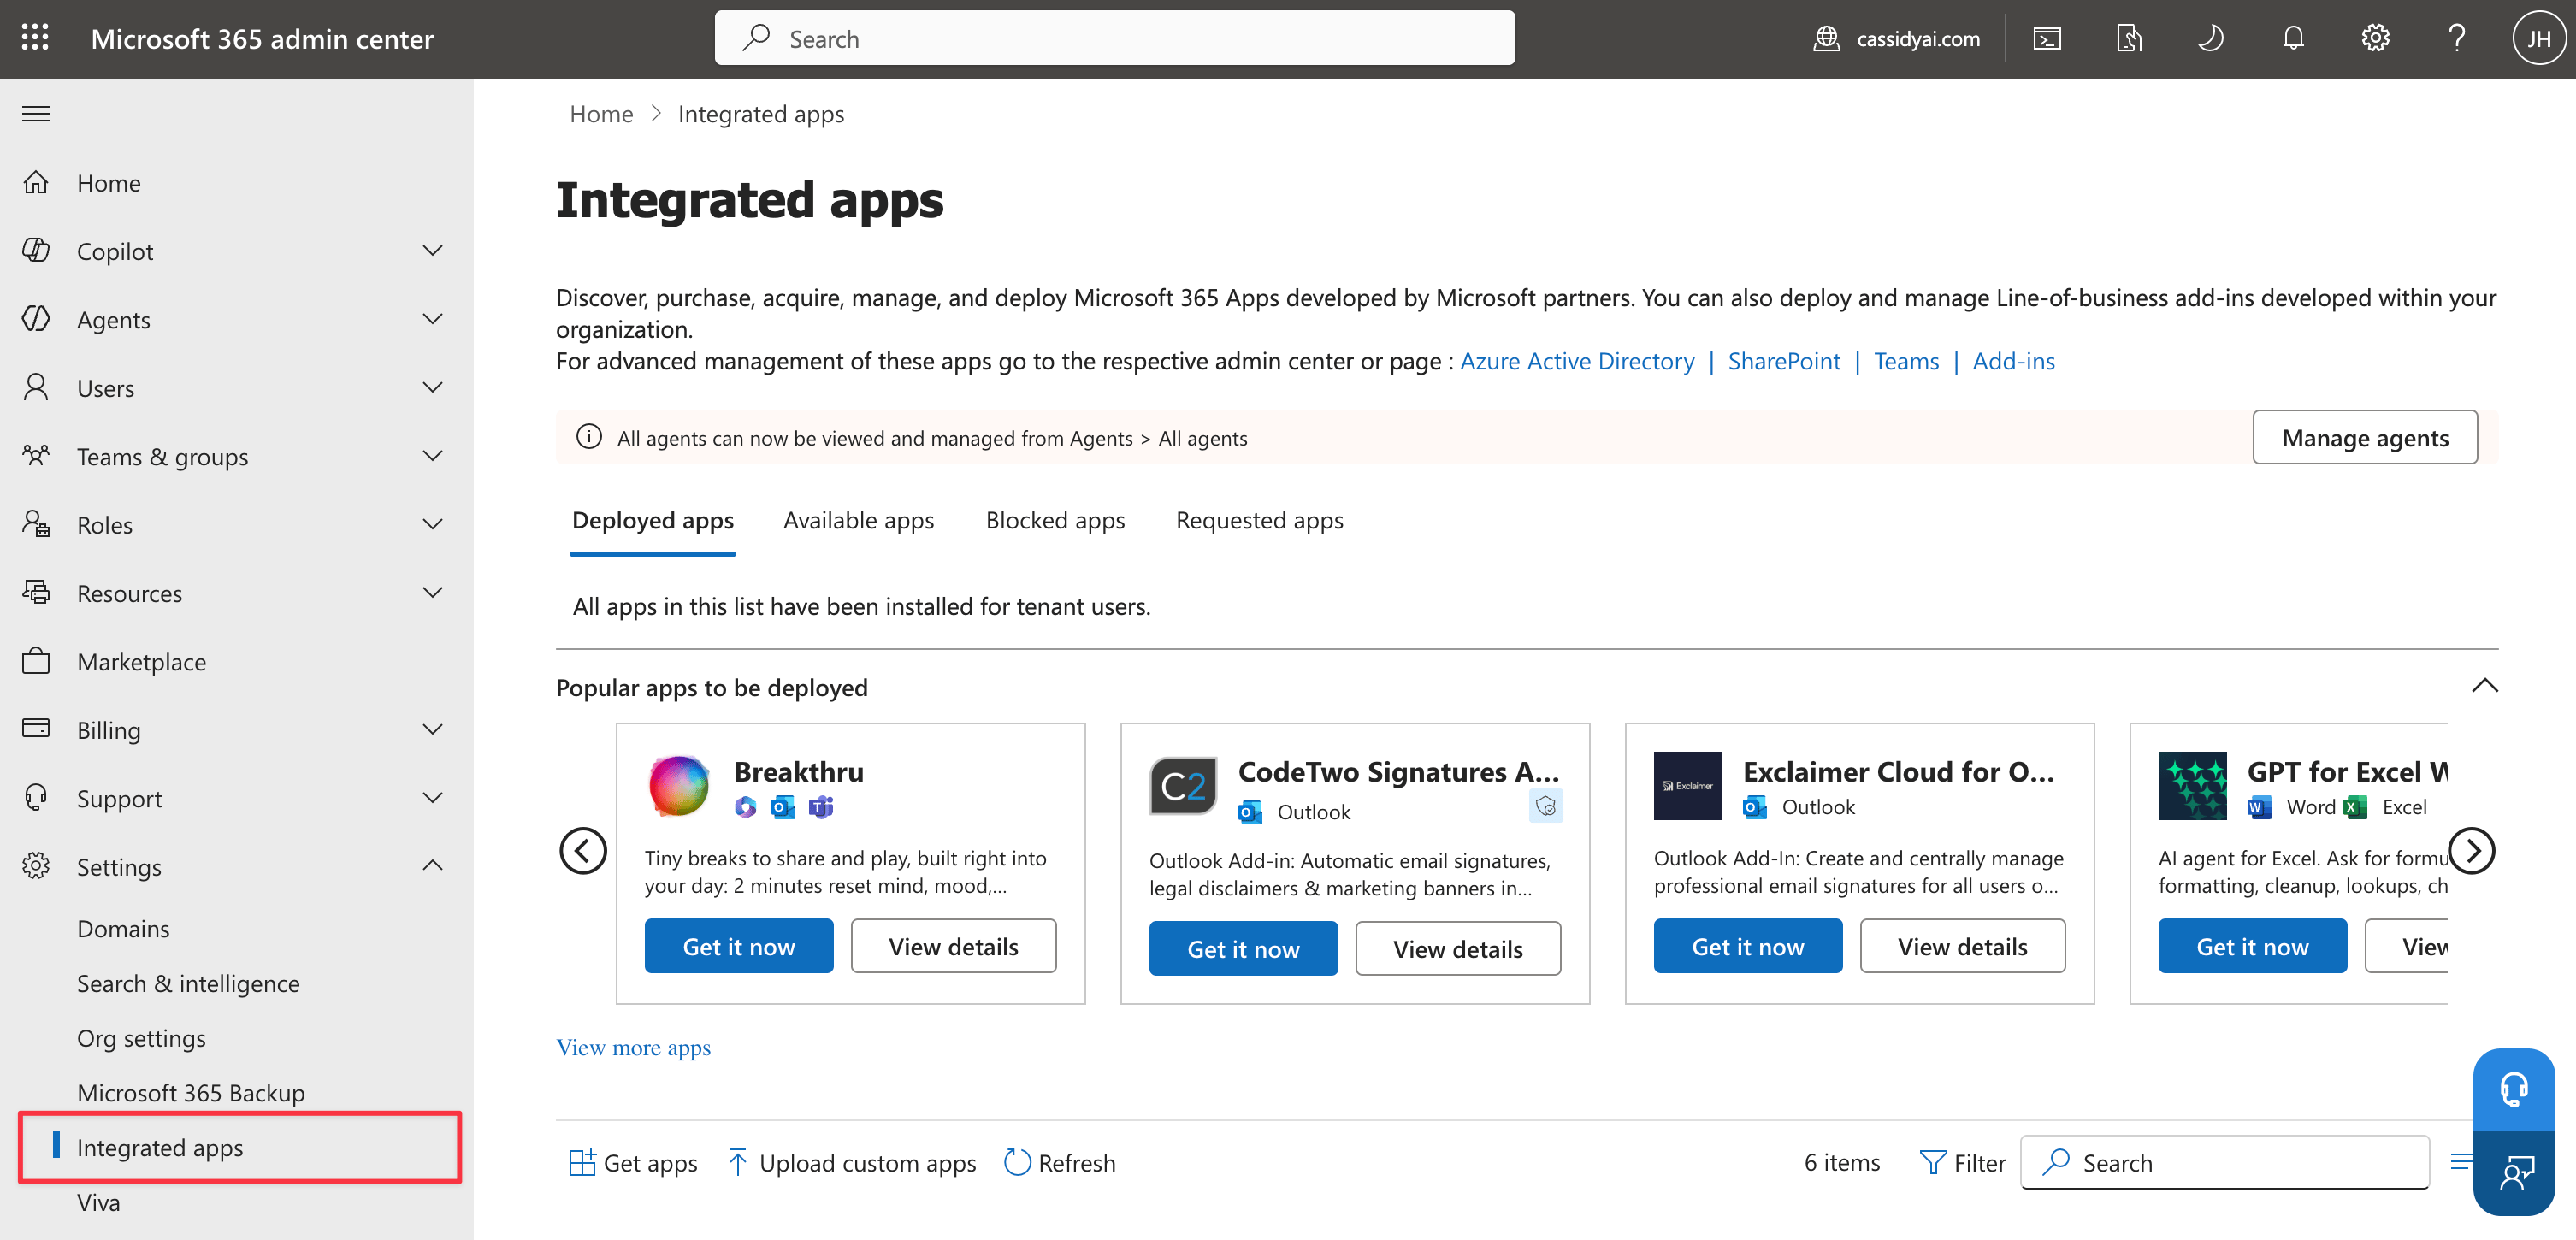This screenshot has width=2576, height=1240.
Task: Open Filter for apps list
Action: 1963,1163
